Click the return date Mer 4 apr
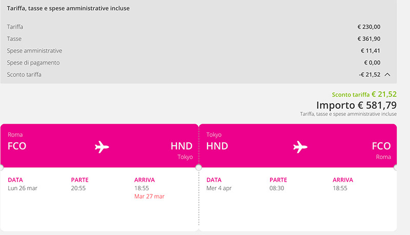 pyautogui.click(x=219, y=188)
